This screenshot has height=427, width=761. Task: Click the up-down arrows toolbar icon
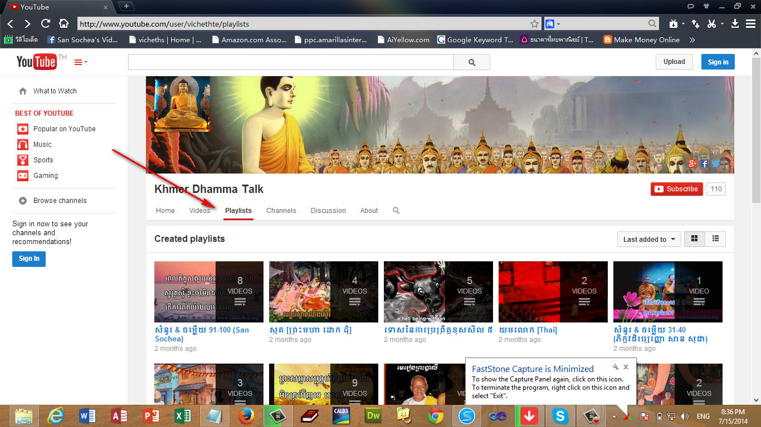[x=695, y=24]
